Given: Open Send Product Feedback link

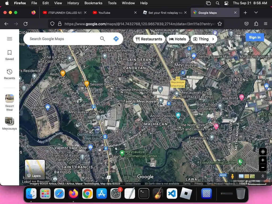Looking at the screenshot, I should click(x=221, y=184).
